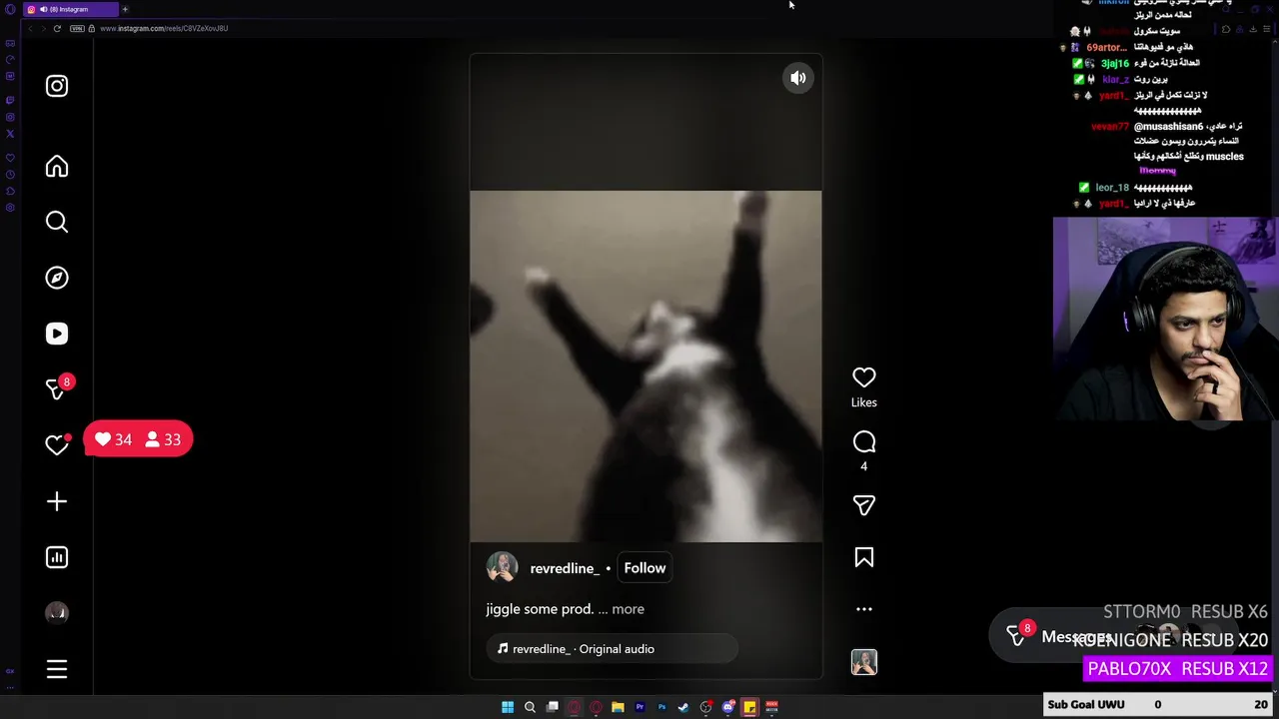
Task: Click the 34 likes 33 followers notification bubble
Action: 138,439
